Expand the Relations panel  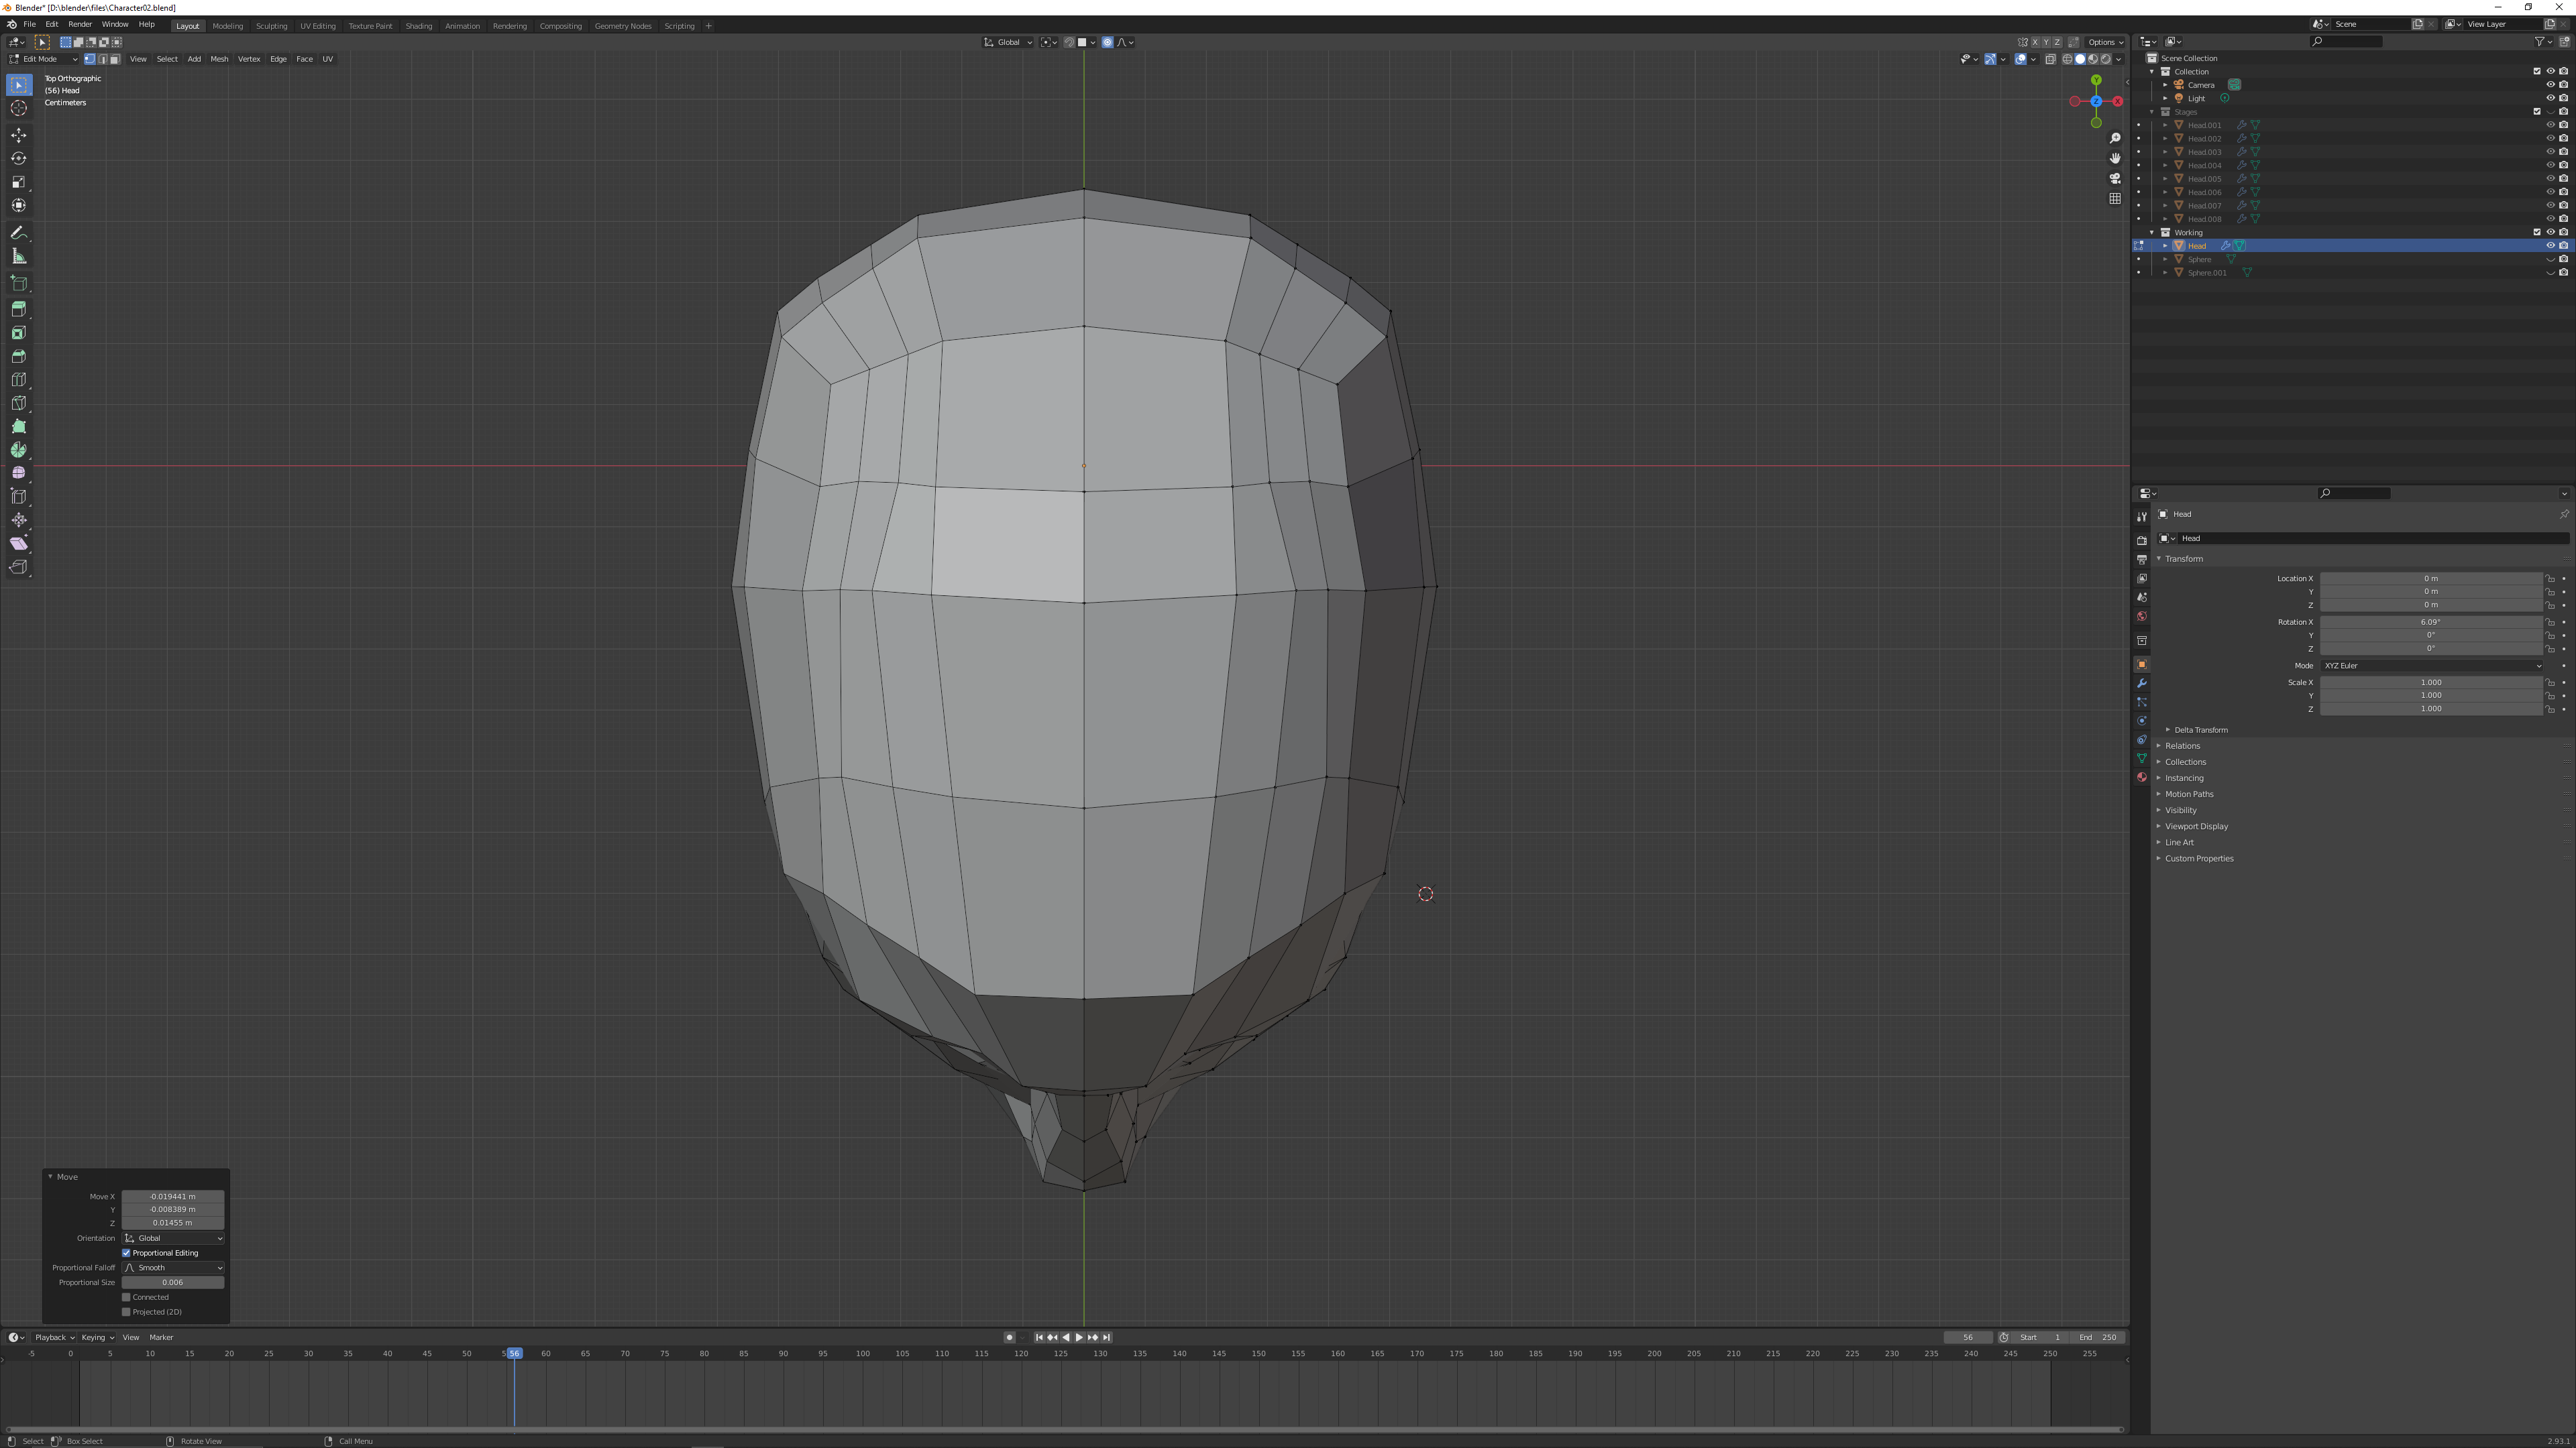[x=2182, y=747]
